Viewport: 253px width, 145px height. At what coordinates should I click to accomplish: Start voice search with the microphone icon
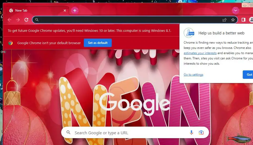[191, 133]
